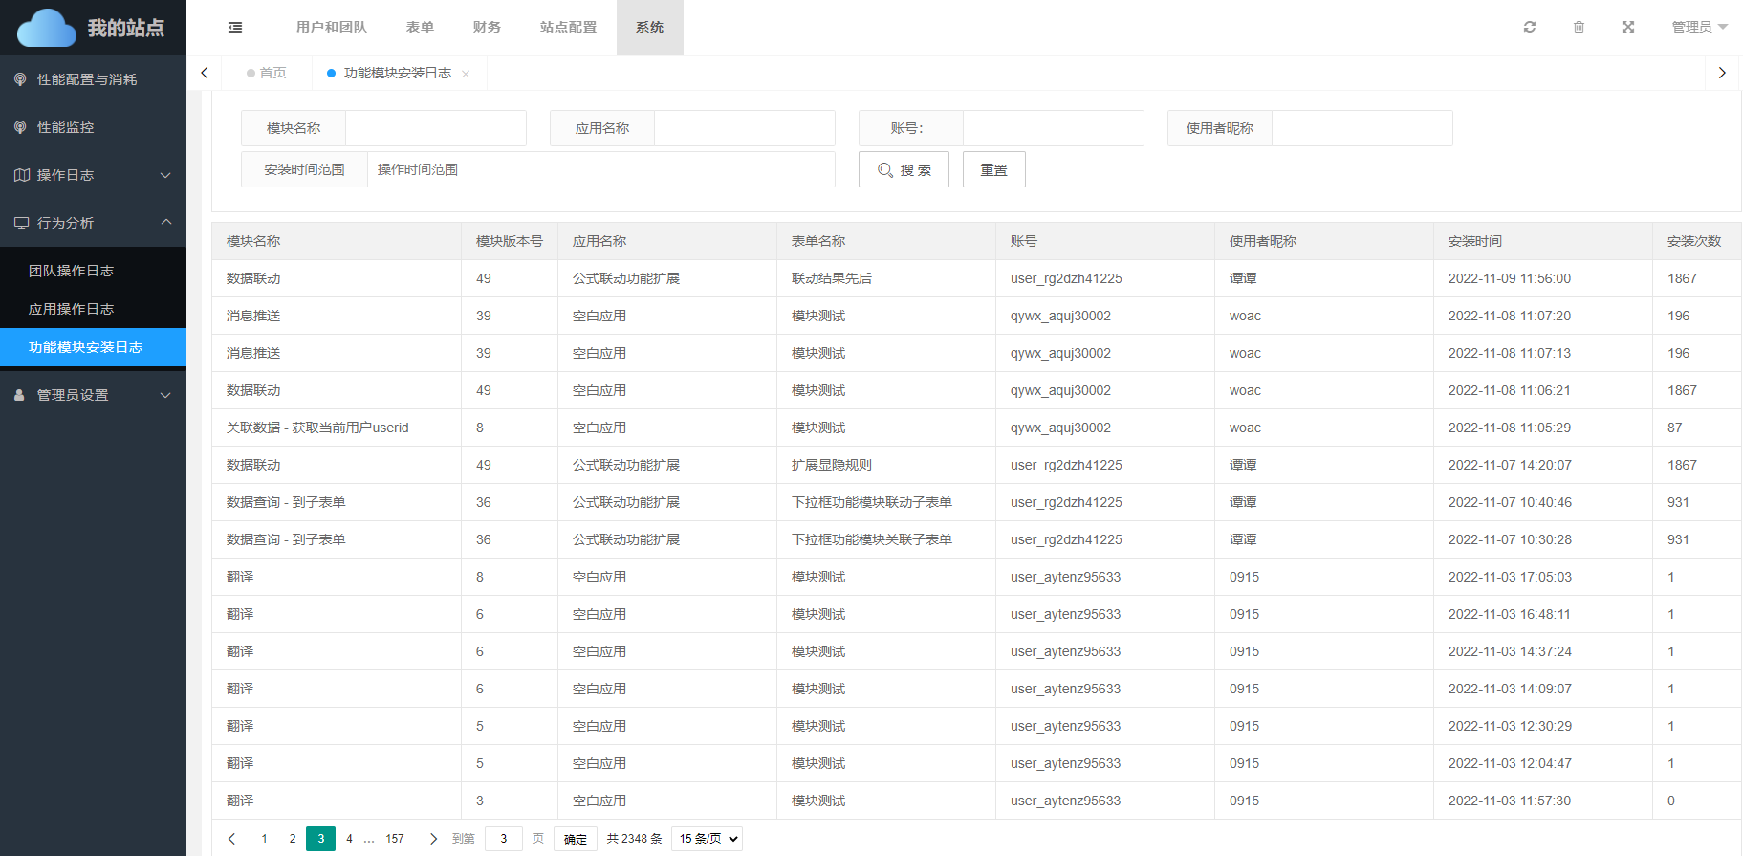
Task: Click the refresh icon in the top bar
Action: tap(1530, 27)
